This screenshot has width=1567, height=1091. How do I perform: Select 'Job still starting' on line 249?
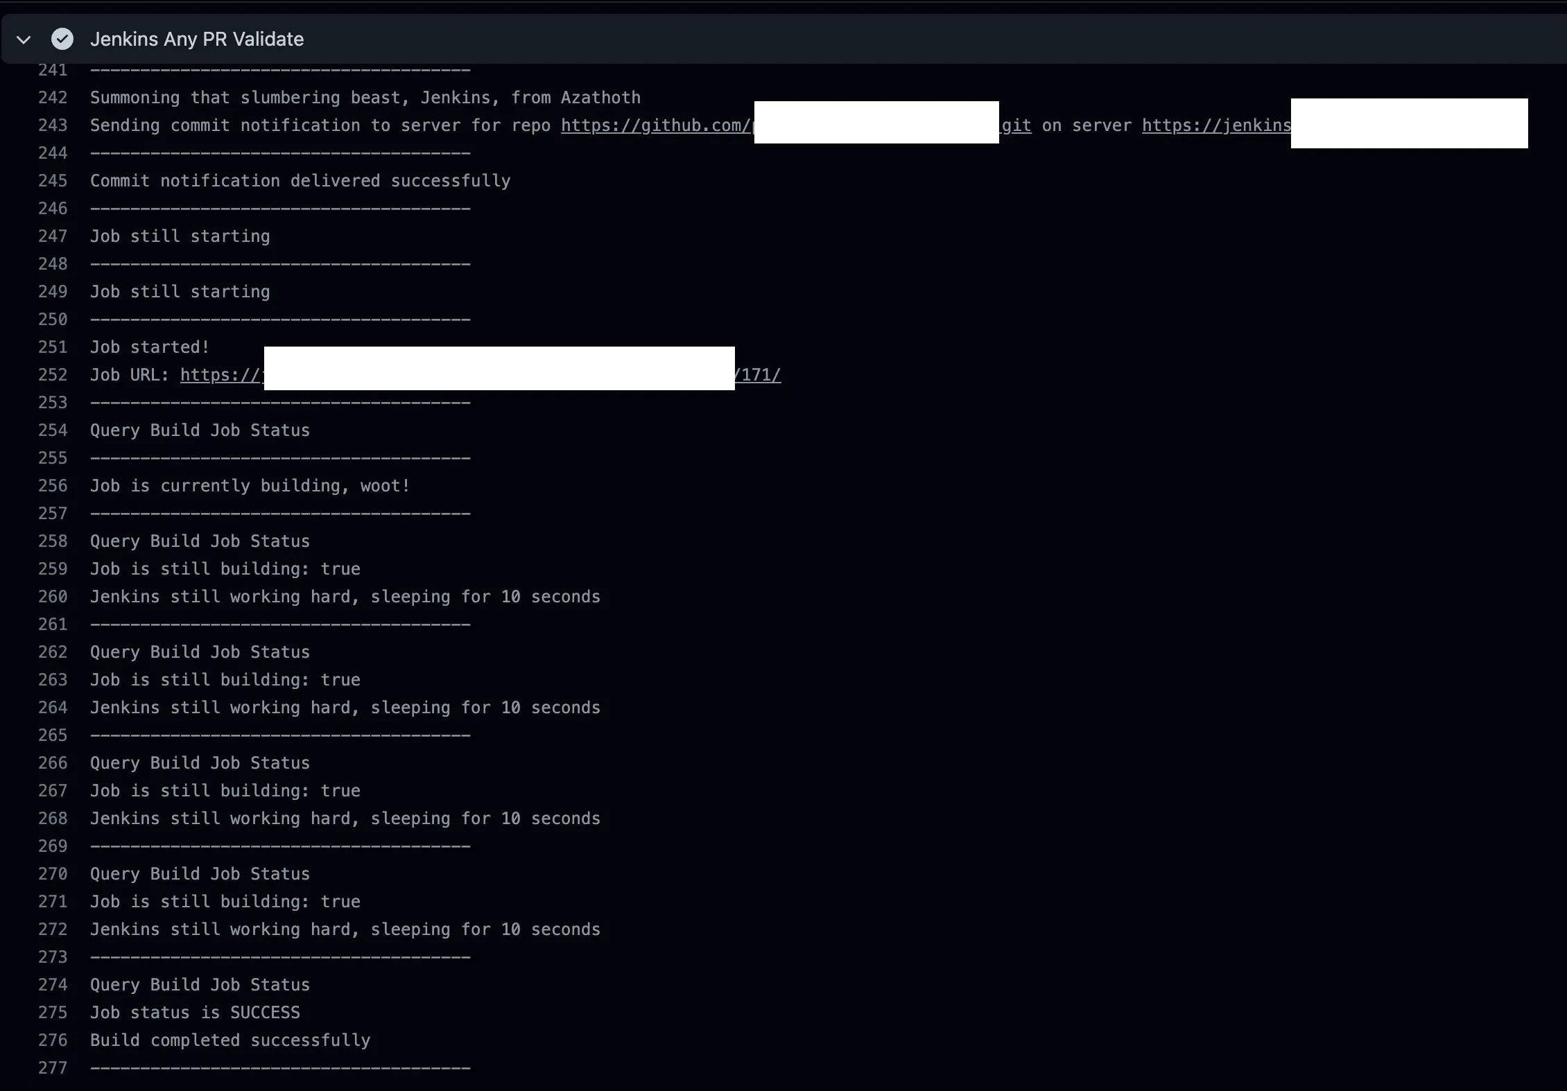[x=180, y=292]
